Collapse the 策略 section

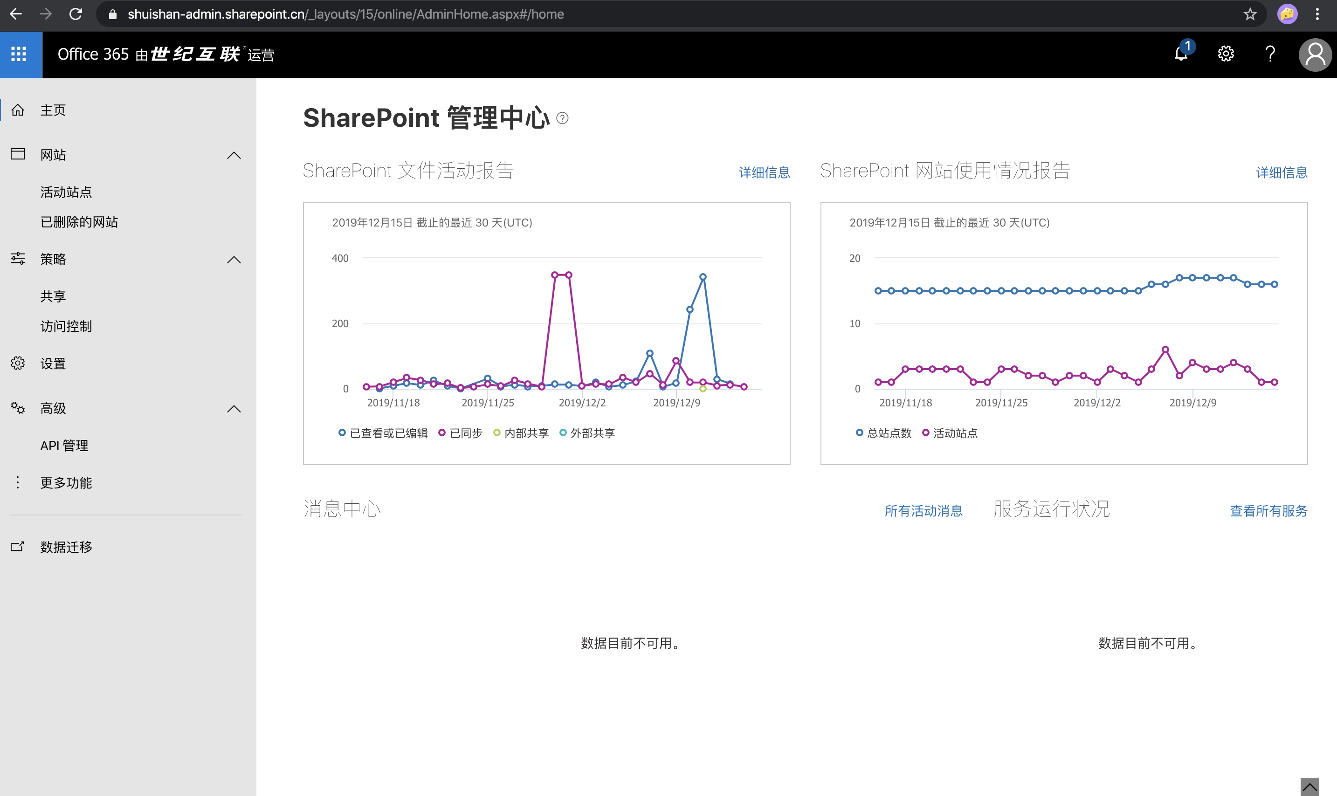(x=234, y=260)
